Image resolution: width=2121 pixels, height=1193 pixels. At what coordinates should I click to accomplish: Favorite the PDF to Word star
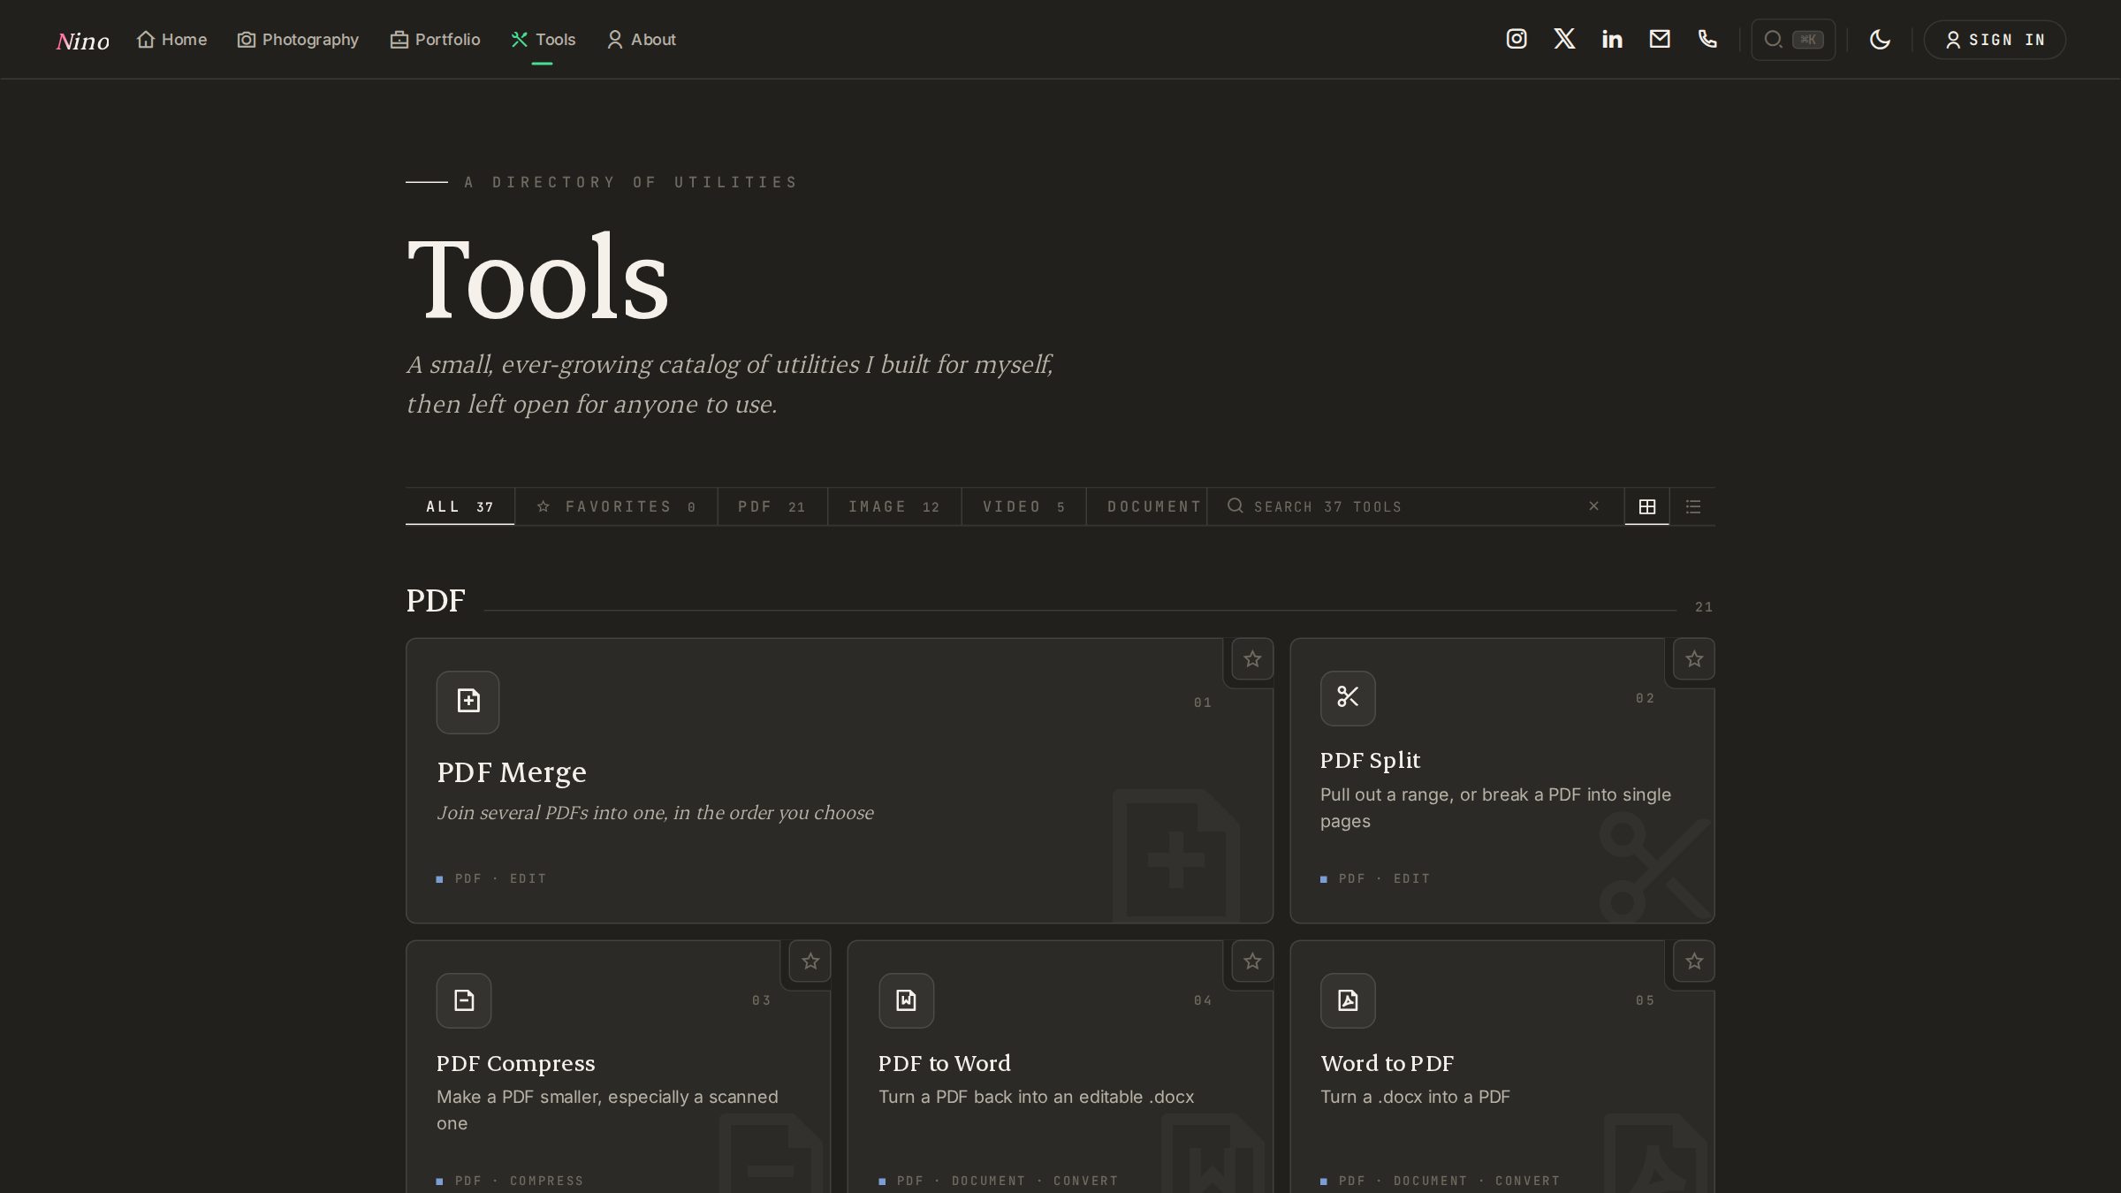click(1252, 961)
